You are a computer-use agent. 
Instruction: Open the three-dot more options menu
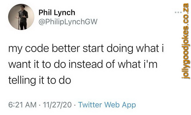tap(178, 12)
